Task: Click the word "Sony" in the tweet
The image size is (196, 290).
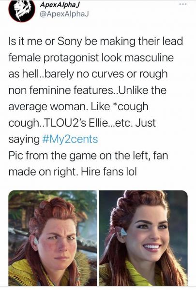Action: pyautogui.click(x=70, y=42)
